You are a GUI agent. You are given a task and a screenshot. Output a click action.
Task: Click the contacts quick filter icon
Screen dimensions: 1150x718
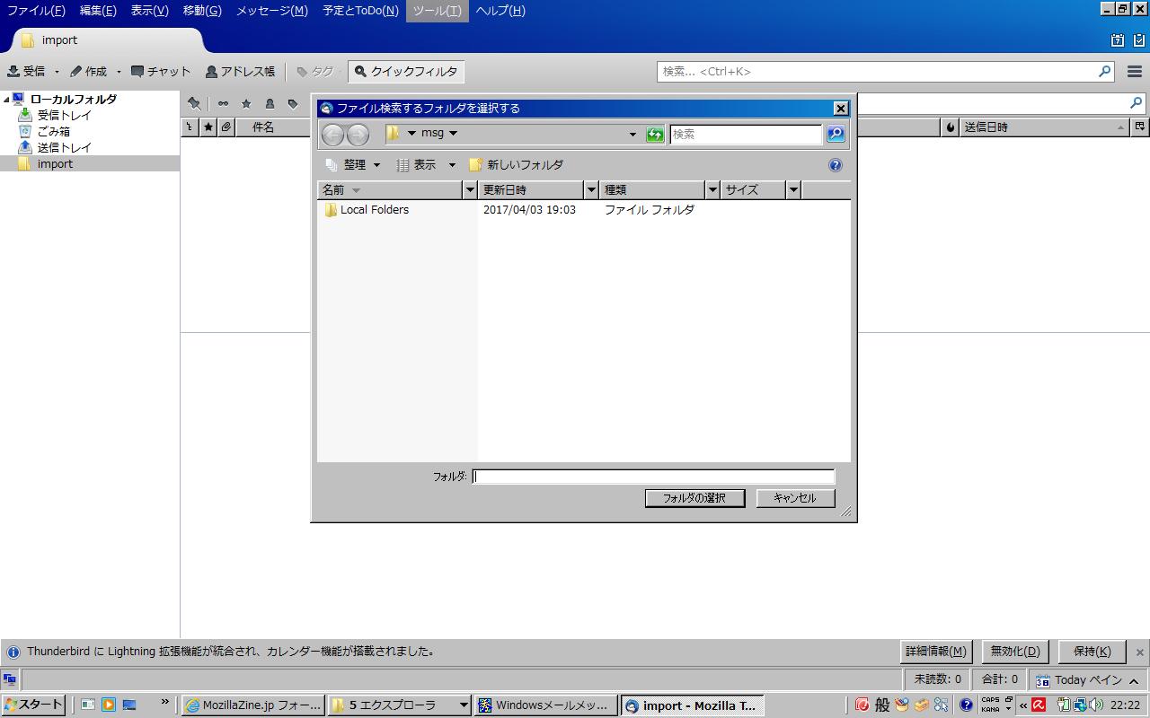coord(270,103)
